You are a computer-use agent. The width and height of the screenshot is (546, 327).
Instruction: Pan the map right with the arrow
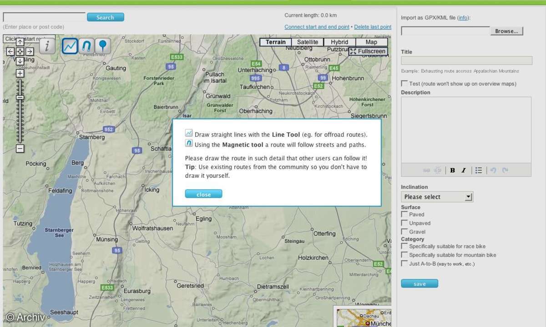pyautogui.click(x=30, y=52)
